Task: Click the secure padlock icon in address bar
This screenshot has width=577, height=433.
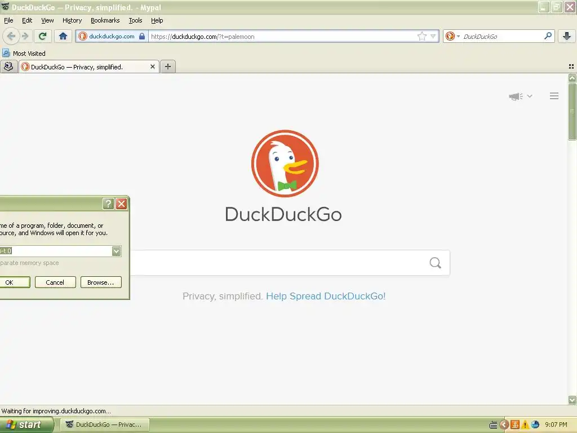Action: pyautogui.click(x=141, y=36)
